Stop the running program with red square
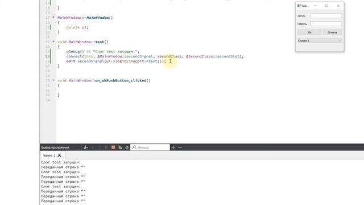 coord(113,147)
